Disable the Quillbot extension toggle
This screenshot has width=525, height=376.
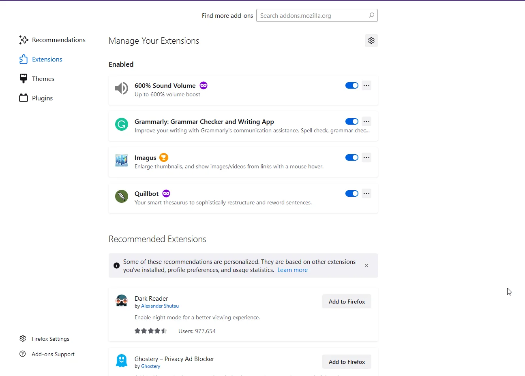[x=352, y=193]
